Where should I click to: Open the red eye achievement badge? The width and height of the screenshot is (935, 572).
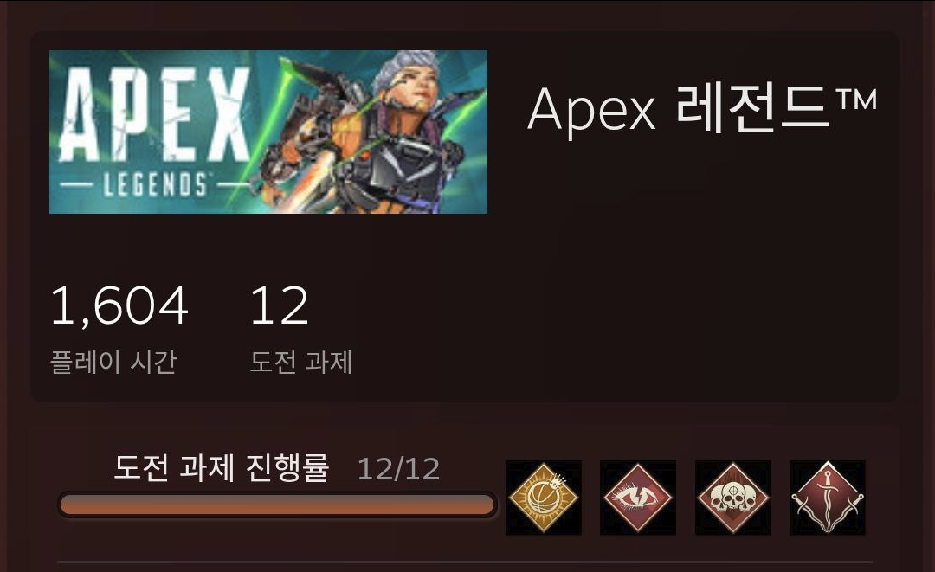coord(637,497)
